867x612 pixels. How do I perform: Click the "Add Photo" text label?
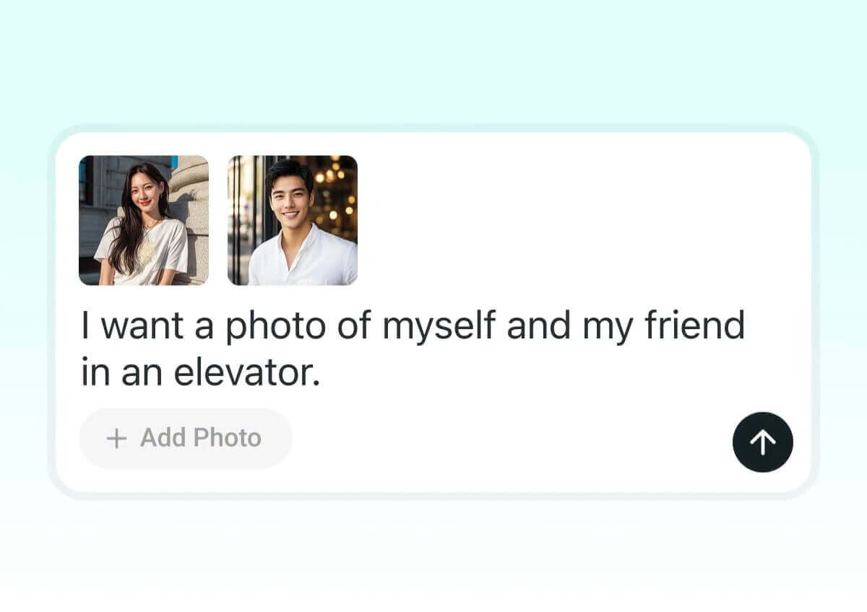201,438
